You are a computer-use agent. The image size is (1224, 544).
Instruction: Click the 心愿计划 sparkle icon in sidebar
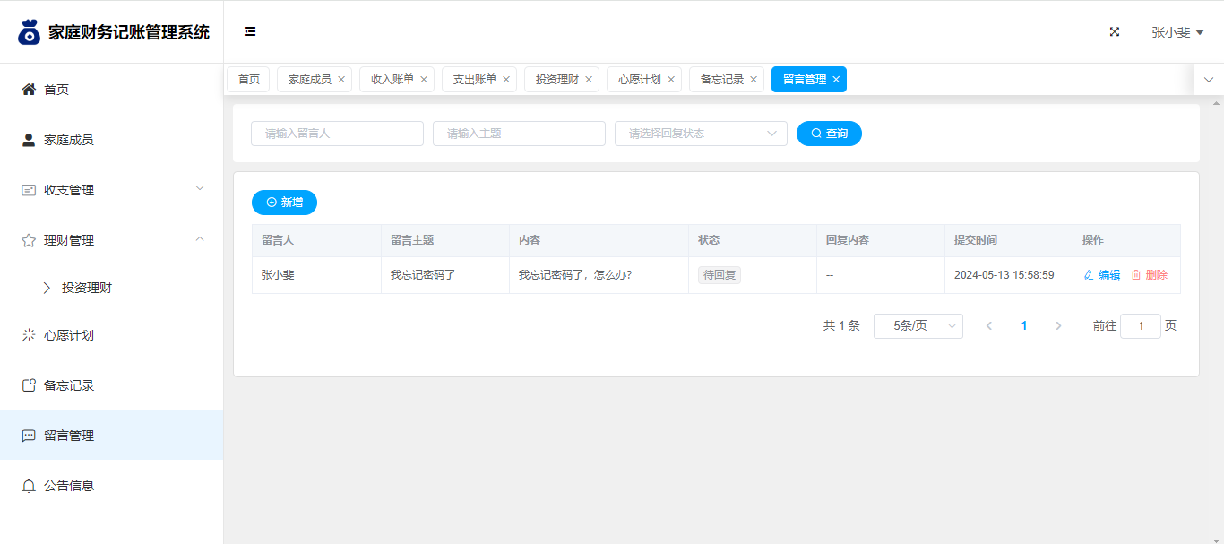(x=29, y=335)
